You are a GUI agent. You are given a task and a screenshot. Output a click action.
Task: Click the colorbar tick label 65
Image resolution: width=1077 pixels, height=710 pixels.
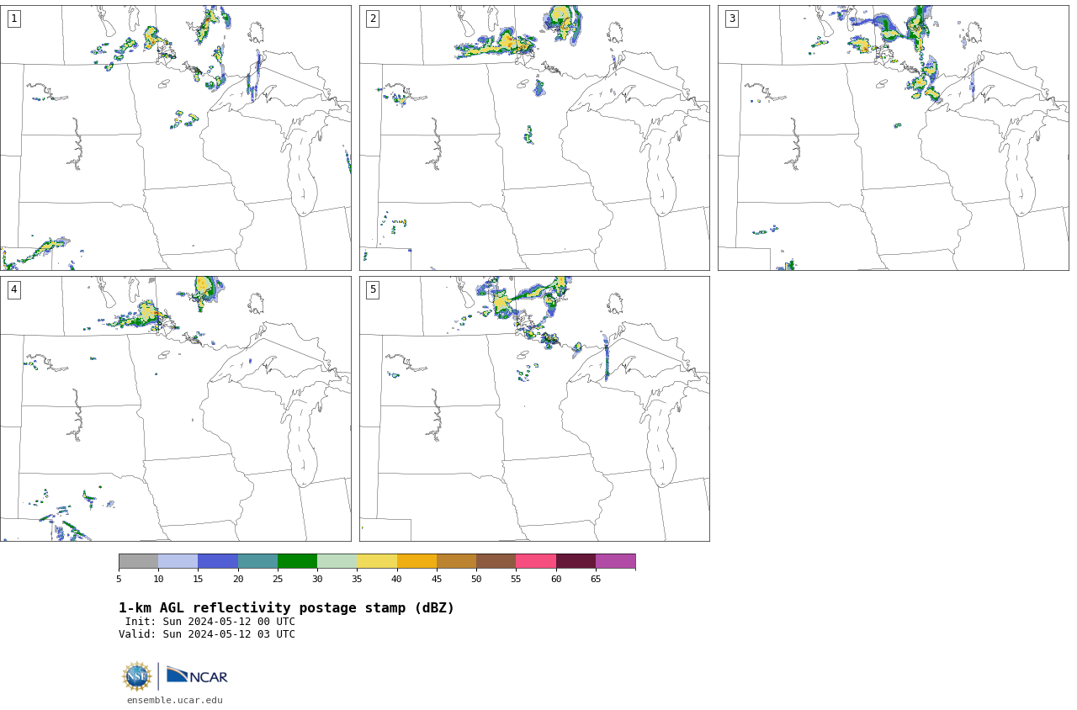[x=596, y=579]
